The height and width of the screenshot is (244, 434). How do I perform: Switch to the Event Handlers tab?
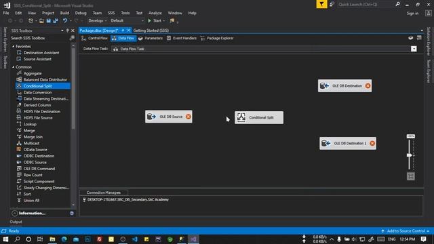182,38
